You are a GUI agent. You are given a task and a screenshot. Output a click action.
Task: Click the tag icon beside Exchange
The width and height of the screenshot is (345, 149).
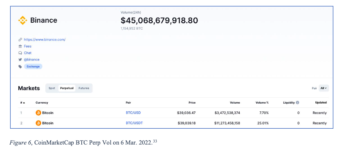click(20, 66)
